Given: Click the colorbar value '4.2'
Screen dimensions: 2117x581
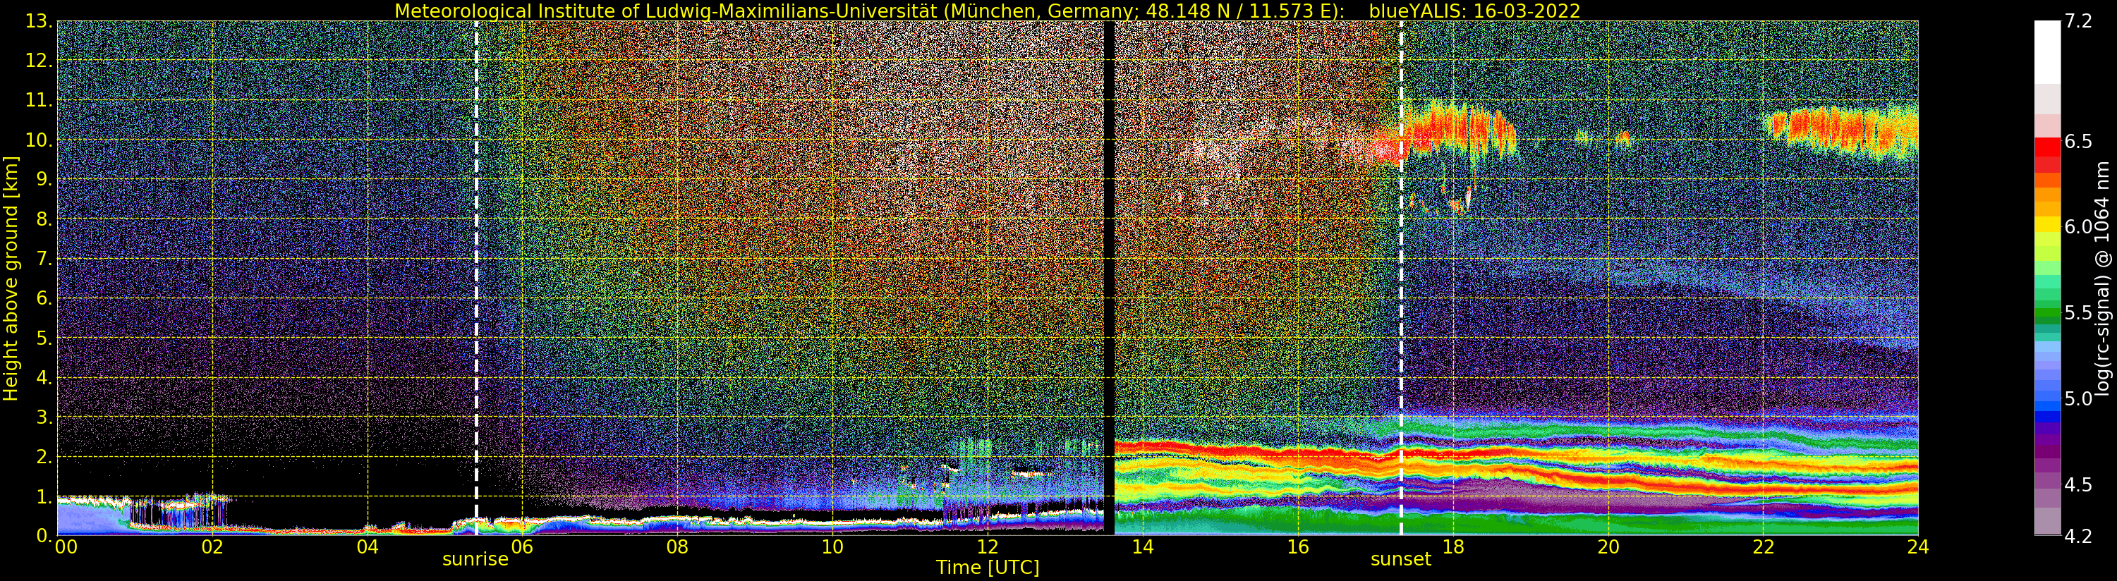Looking at the screenshot, I should tap(2078, 536).
